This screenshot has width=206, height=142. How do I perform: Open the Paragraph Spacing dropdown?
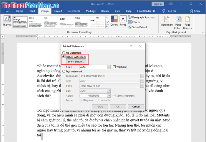click(x=143, y=17)
